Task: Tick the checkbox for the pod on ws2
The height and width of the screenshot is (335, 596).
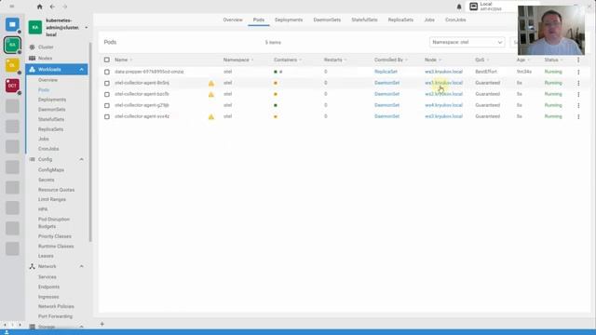Action: [x=107, y=94]
